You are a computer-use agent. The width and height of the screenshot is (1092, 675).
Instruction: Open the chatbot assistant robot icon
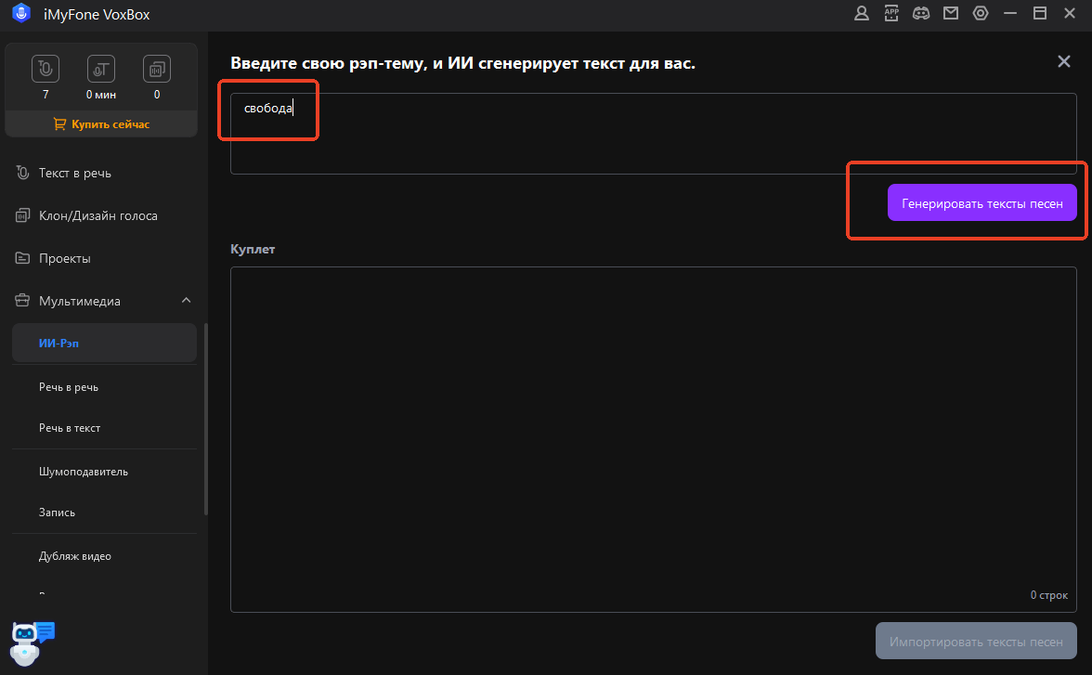click(32, 643)
